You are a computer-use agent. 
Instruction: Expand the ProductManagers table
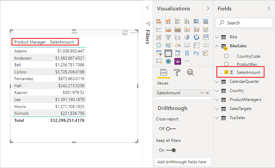click(217, 100)
